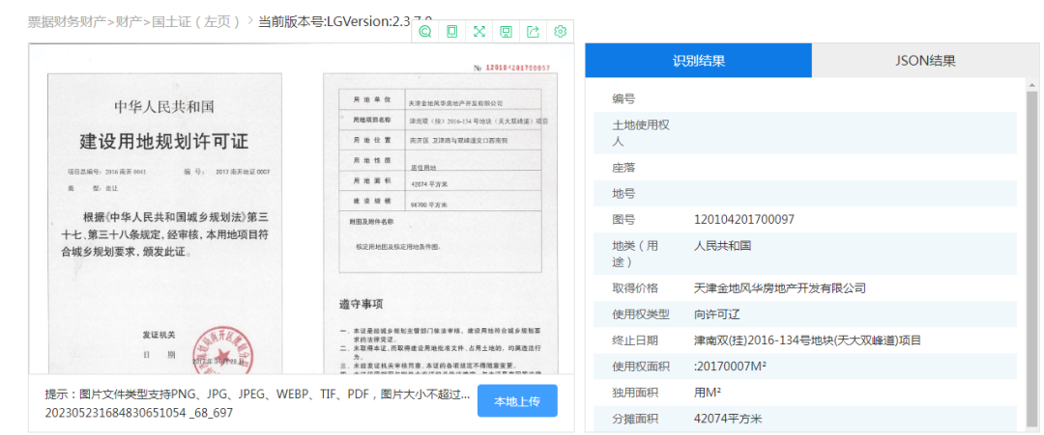
Task: Click the results panel vertical scrollbar
Action: click(1031, 261)
